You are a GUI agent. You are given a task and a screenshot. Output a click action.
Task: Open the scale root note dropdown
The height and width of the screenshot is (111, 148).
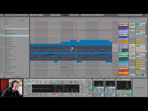34,15
